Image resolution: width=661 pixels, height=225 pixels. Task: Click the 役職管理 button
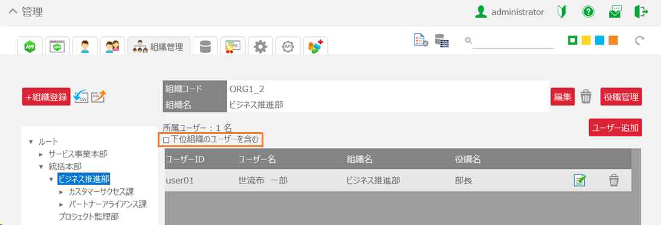click(621, 97)
